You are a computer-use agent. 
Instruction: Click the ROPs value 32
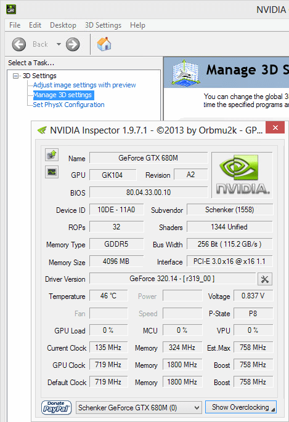pyautogui.click(x=116, y=227)
